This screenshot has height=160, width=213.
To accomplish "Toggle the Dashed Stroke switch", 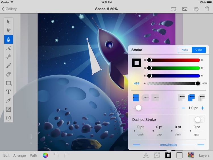I will pos(200,120).
